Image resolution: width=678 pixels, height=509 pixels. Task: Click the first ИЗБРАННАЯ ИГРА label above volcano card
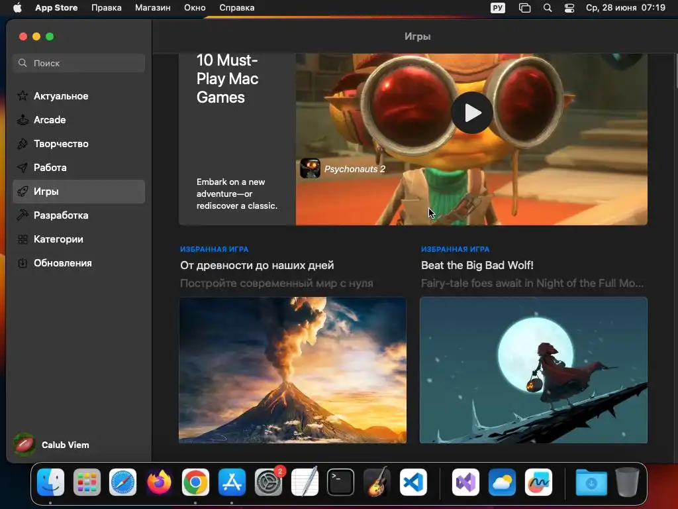click(x=214, y=249)
